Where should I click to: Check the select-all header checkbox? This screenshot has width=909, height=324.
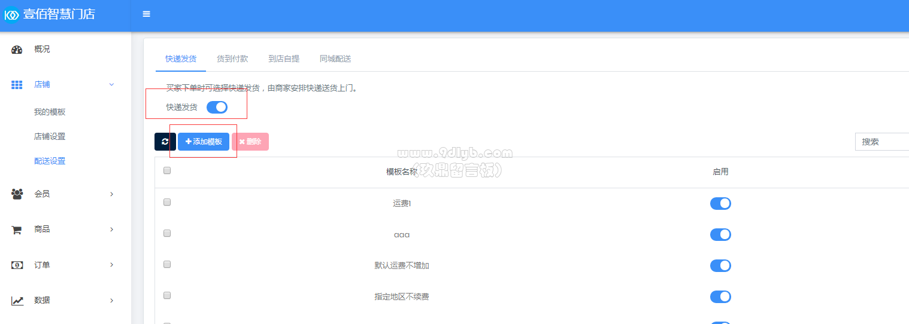point(167,170)
